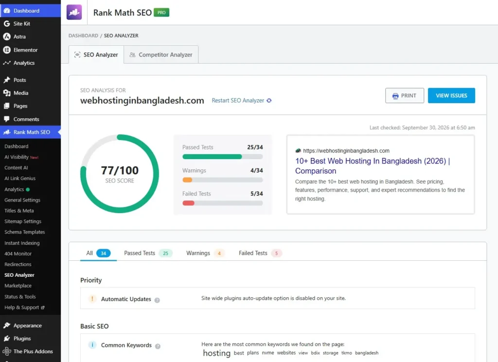Open the search preview title link
This screenshot has height=362, width=498.
click(373, 166)
